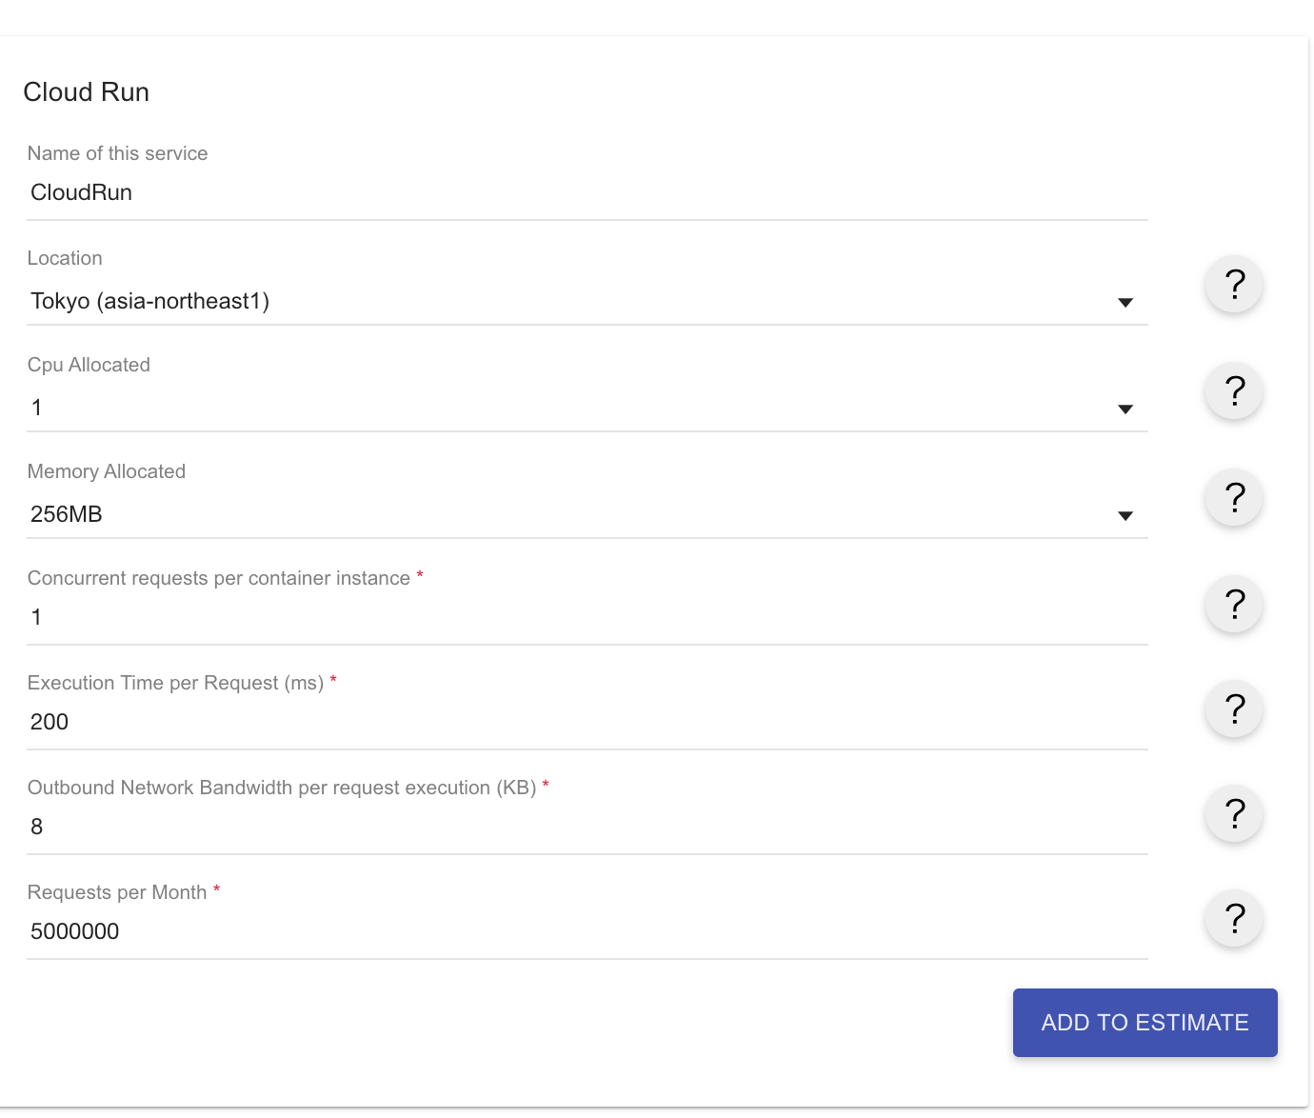Open help for Cpu Allocated field
1314x1118 pixels.
coord(1234,391)
